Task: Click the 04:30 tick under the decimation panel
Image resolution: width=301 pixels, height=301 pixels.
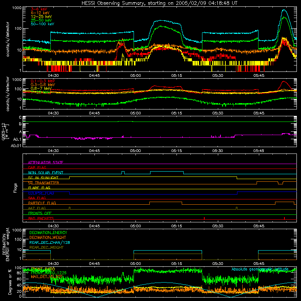Action: (53, 264)
